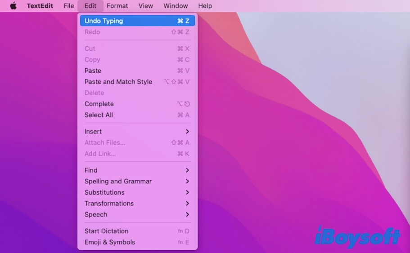
Task: Choose Paste from the Edit menu
Action: (x=93, y=71)
